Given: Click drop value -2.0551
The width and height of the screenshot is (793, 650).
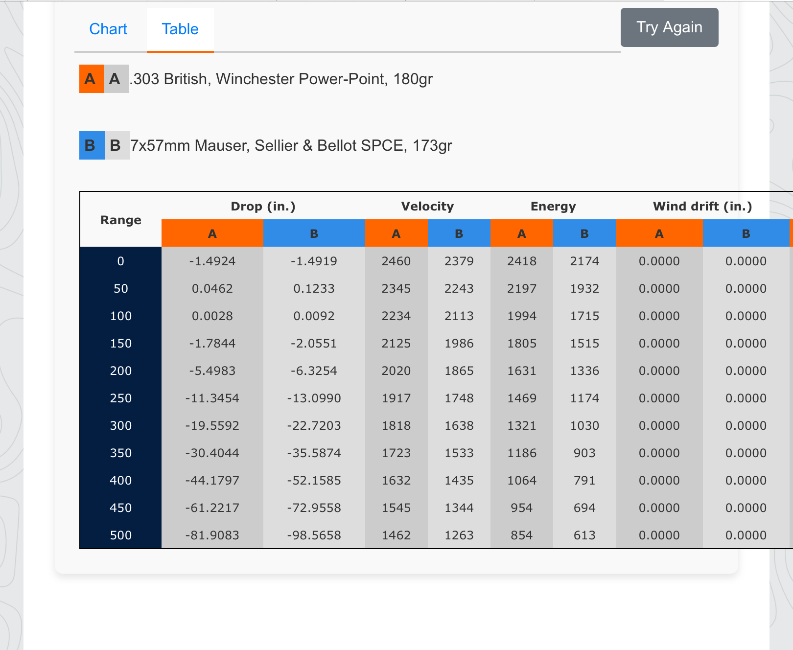Looking at the screenshot, I should click(314, 343).
